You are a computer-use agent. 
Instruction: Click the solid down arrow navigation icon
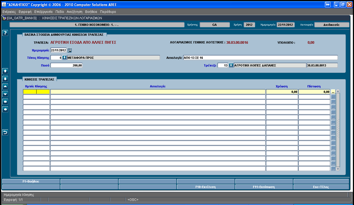point(5,79)
